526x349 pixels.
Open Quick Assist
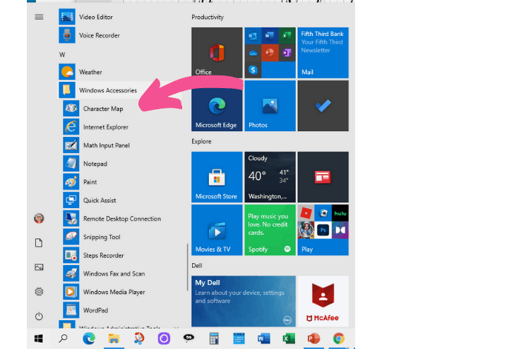click(x=121, y=200)
